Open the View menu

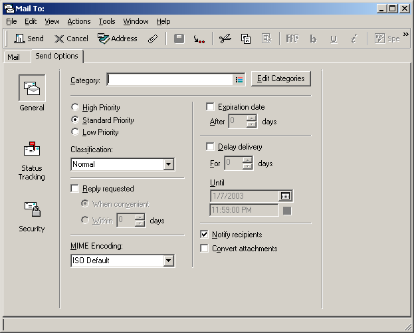[x=52, y=21]
